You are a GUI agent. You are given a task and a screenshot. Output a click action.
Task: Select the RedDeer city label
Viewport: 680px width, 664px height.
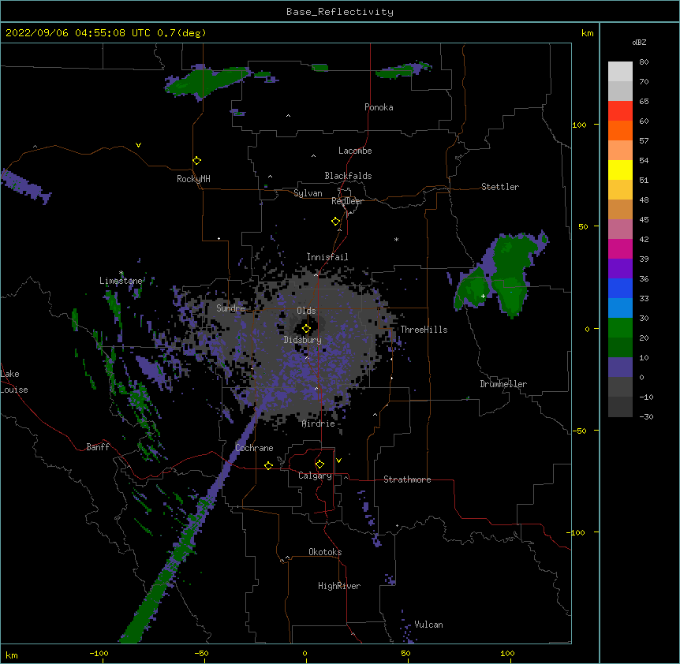(347, 201)
